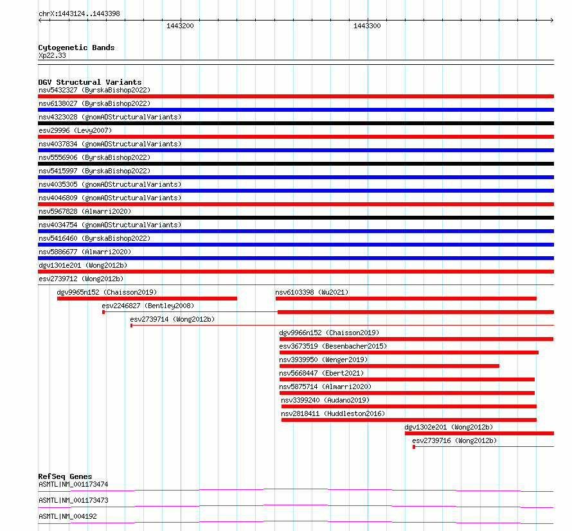Open nsv3939950 (Wenger2019) label
This screenshot has width=572, height=531.
click(x=323, y=360)
